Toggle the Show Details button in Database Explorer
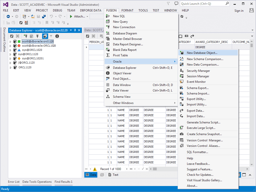The width and height of the screenshot is (256, 192). coord(45,36)
